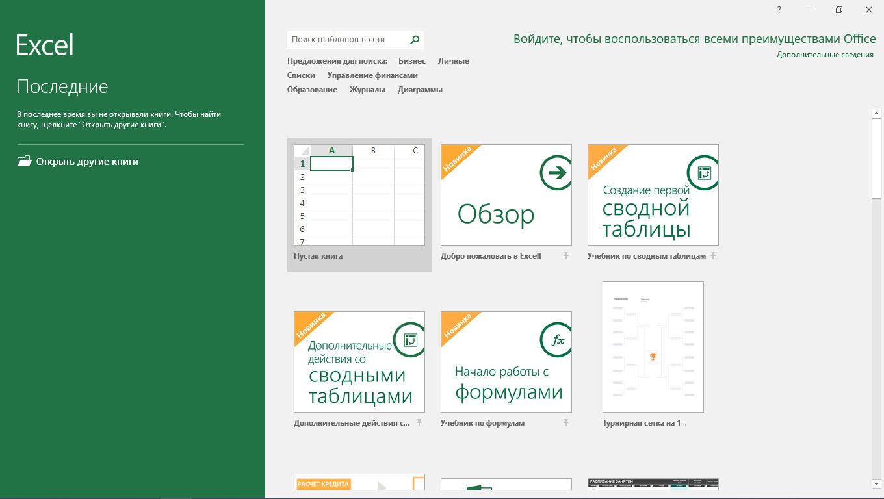Select the 'Начало работы с формулами' template

point(506,362)
